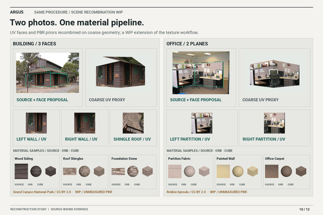Image resolution: width=323 pixels, height=215 pixels.
Task: Click the 'BUILDING / 3 FACES' heading
Action: tap(34, 44)
